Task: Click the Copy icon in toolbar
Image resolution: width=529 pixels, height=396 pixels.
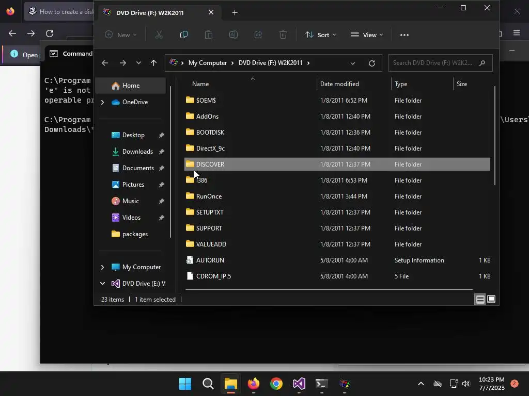Action: 184,35
